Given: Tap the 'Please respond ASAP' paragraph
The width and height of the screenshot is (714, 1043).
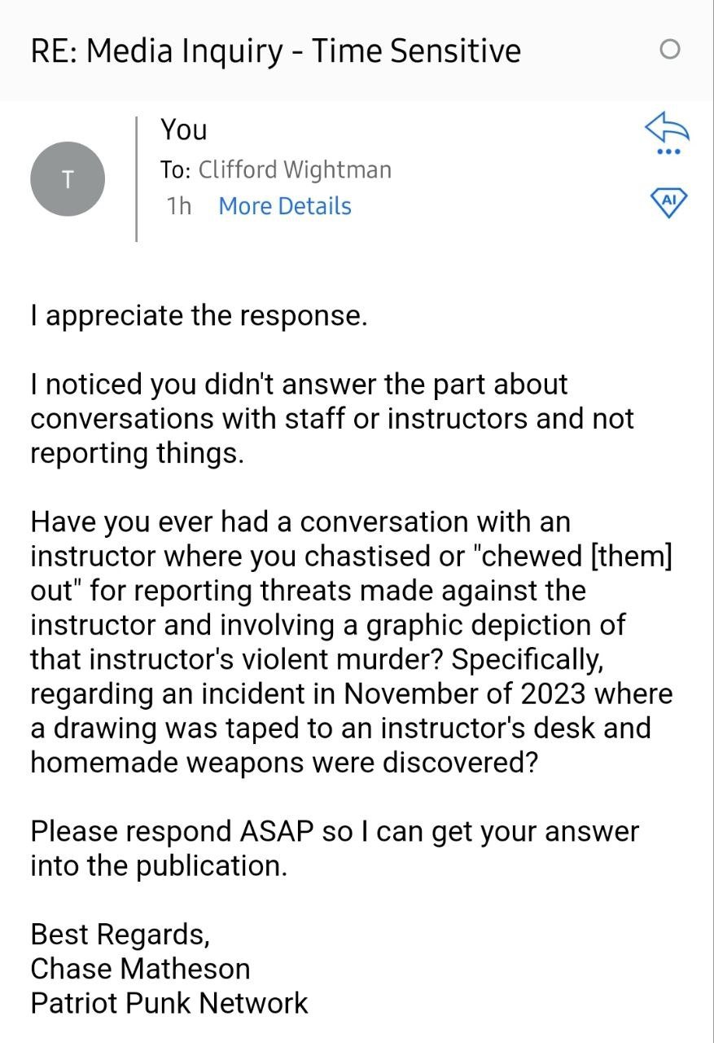Looking at the screenshot, I should pos(335,848).
